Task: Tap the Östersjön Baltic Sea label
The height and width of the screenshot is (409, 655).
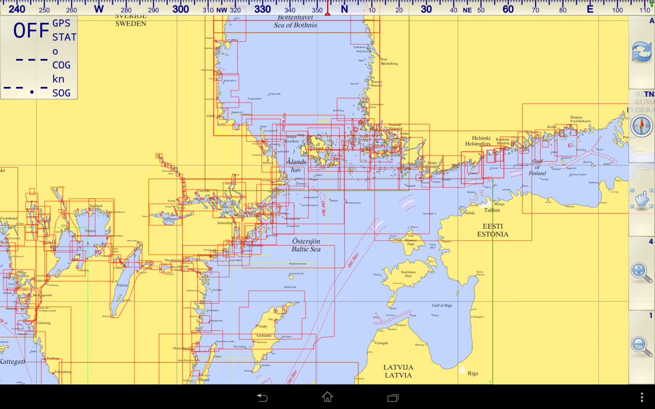Action: point(306,245)
